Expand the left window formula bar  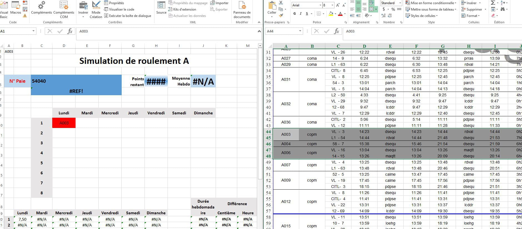tap(259, 31)
